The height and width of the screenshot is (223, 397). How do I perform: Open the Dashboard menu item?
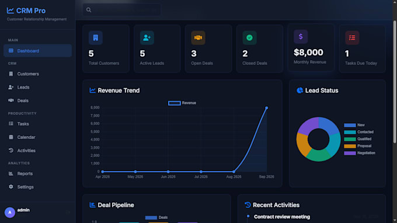[38, 51]
